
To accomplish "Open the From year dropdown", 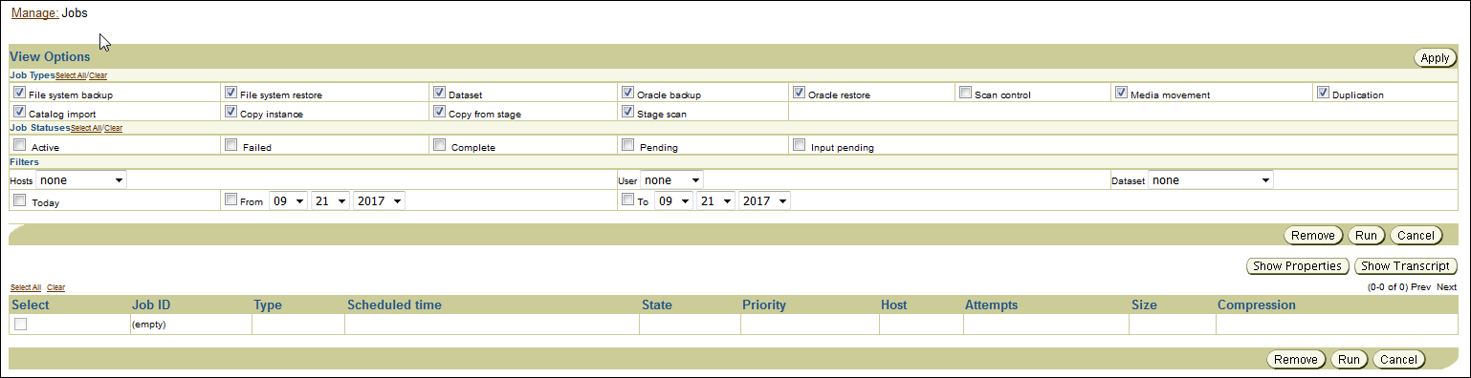I will click(x=379, y=201).
